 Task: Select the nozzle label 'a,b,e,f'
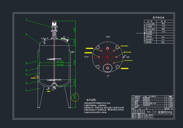coord(45,38)
